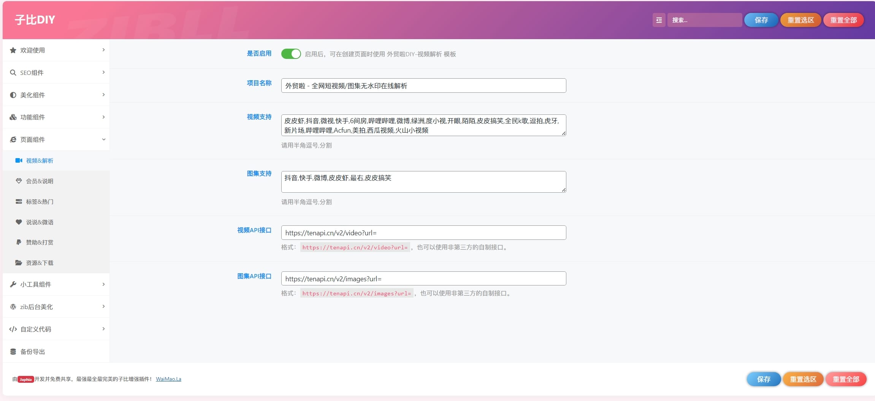The image size is (875, 401).
Task: Click the top 保存 button
Action: 761,20
